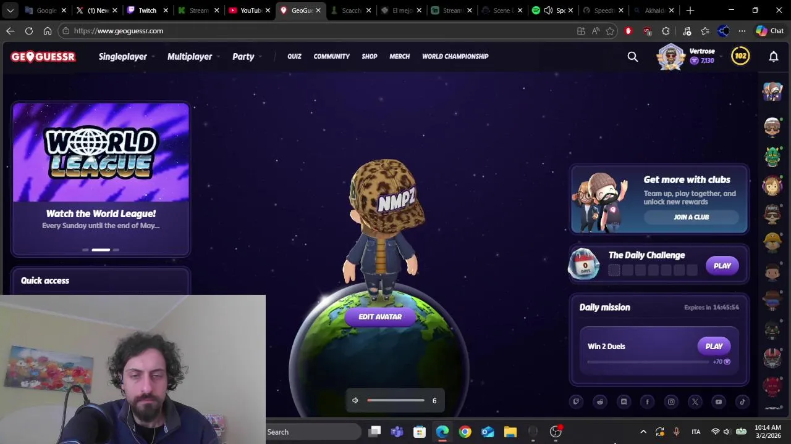791x444 pixels.
Task: Open GeoGuessr's TikTok social link
Action: (742, 401)
